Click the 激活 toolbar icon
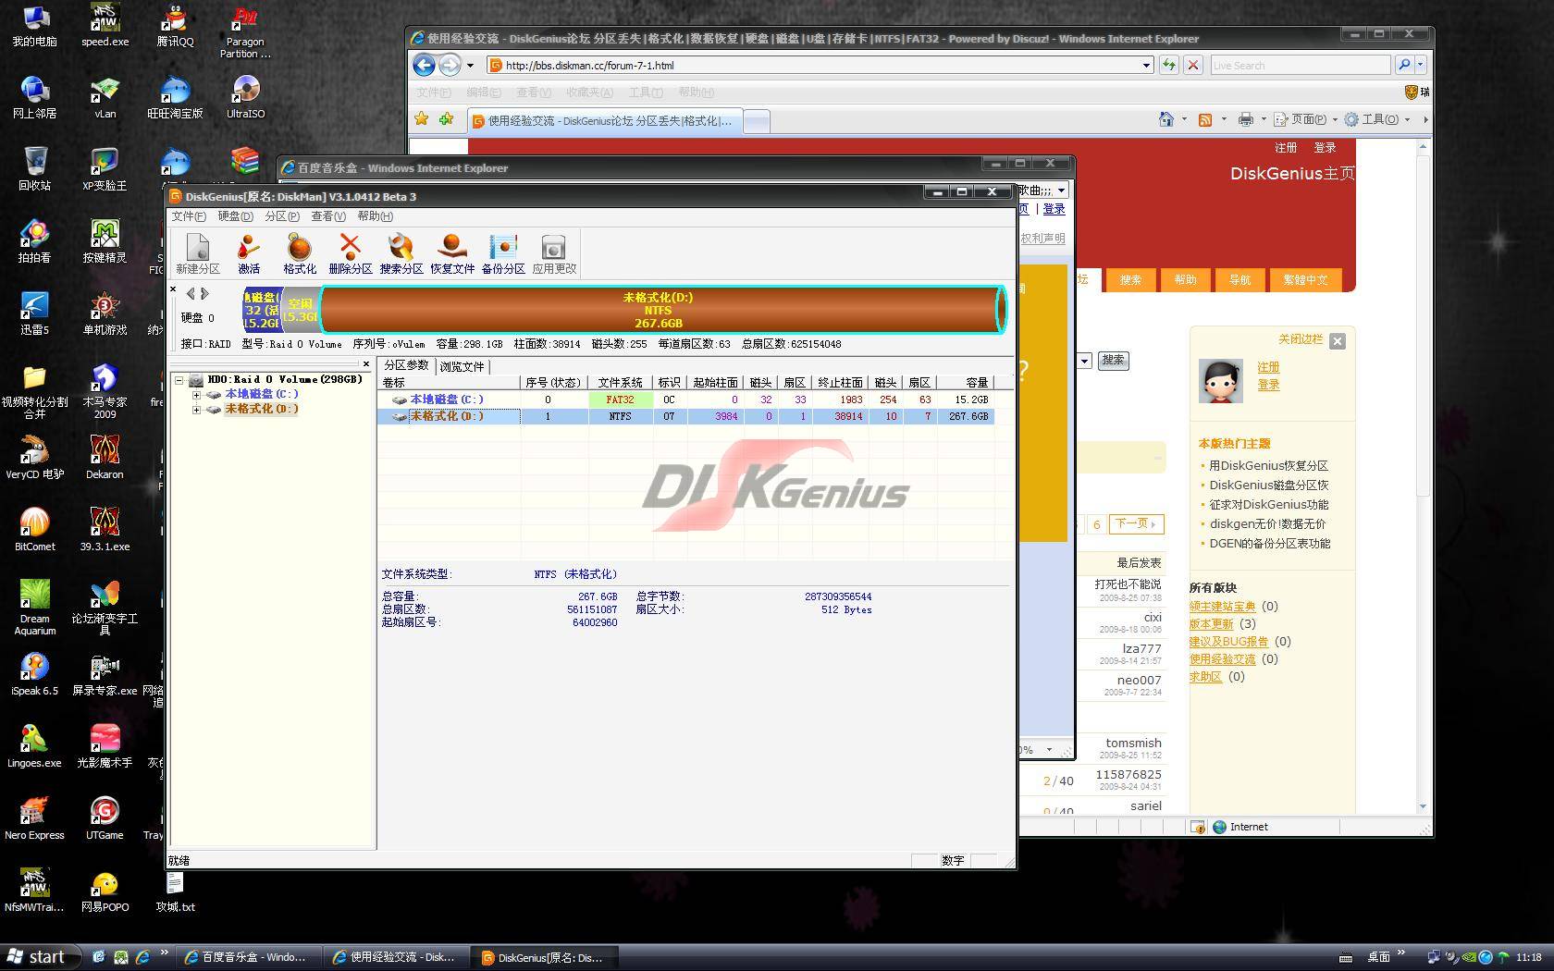Screen dimensions: 1554x971 click(x=249, y=253)
